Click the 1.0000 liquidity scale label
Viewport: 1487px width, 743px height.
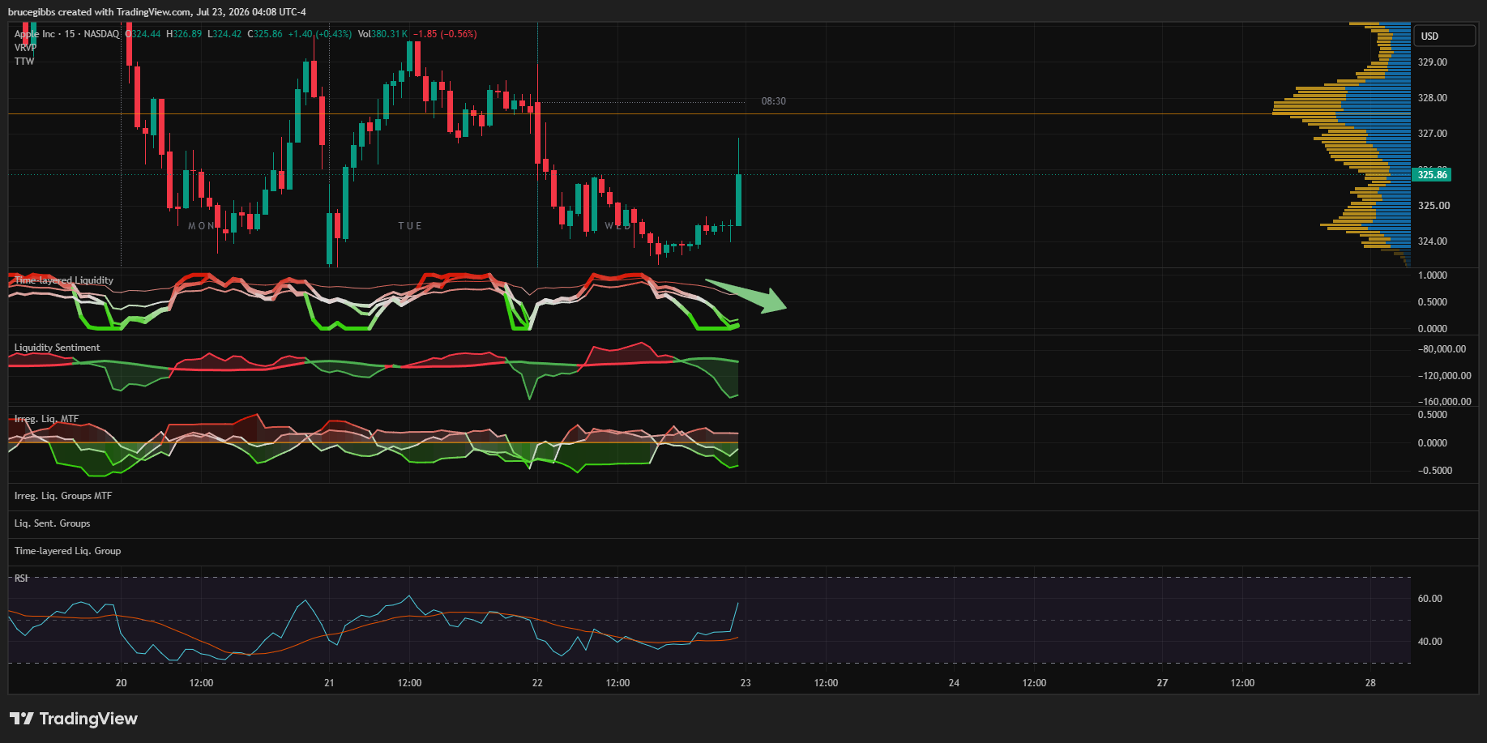click(1432, 275)
